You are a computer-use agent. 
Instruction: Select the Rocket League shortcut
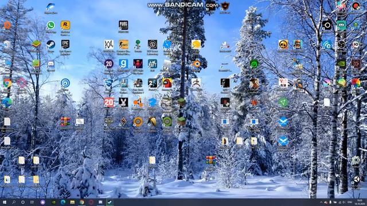click(109, 83)
